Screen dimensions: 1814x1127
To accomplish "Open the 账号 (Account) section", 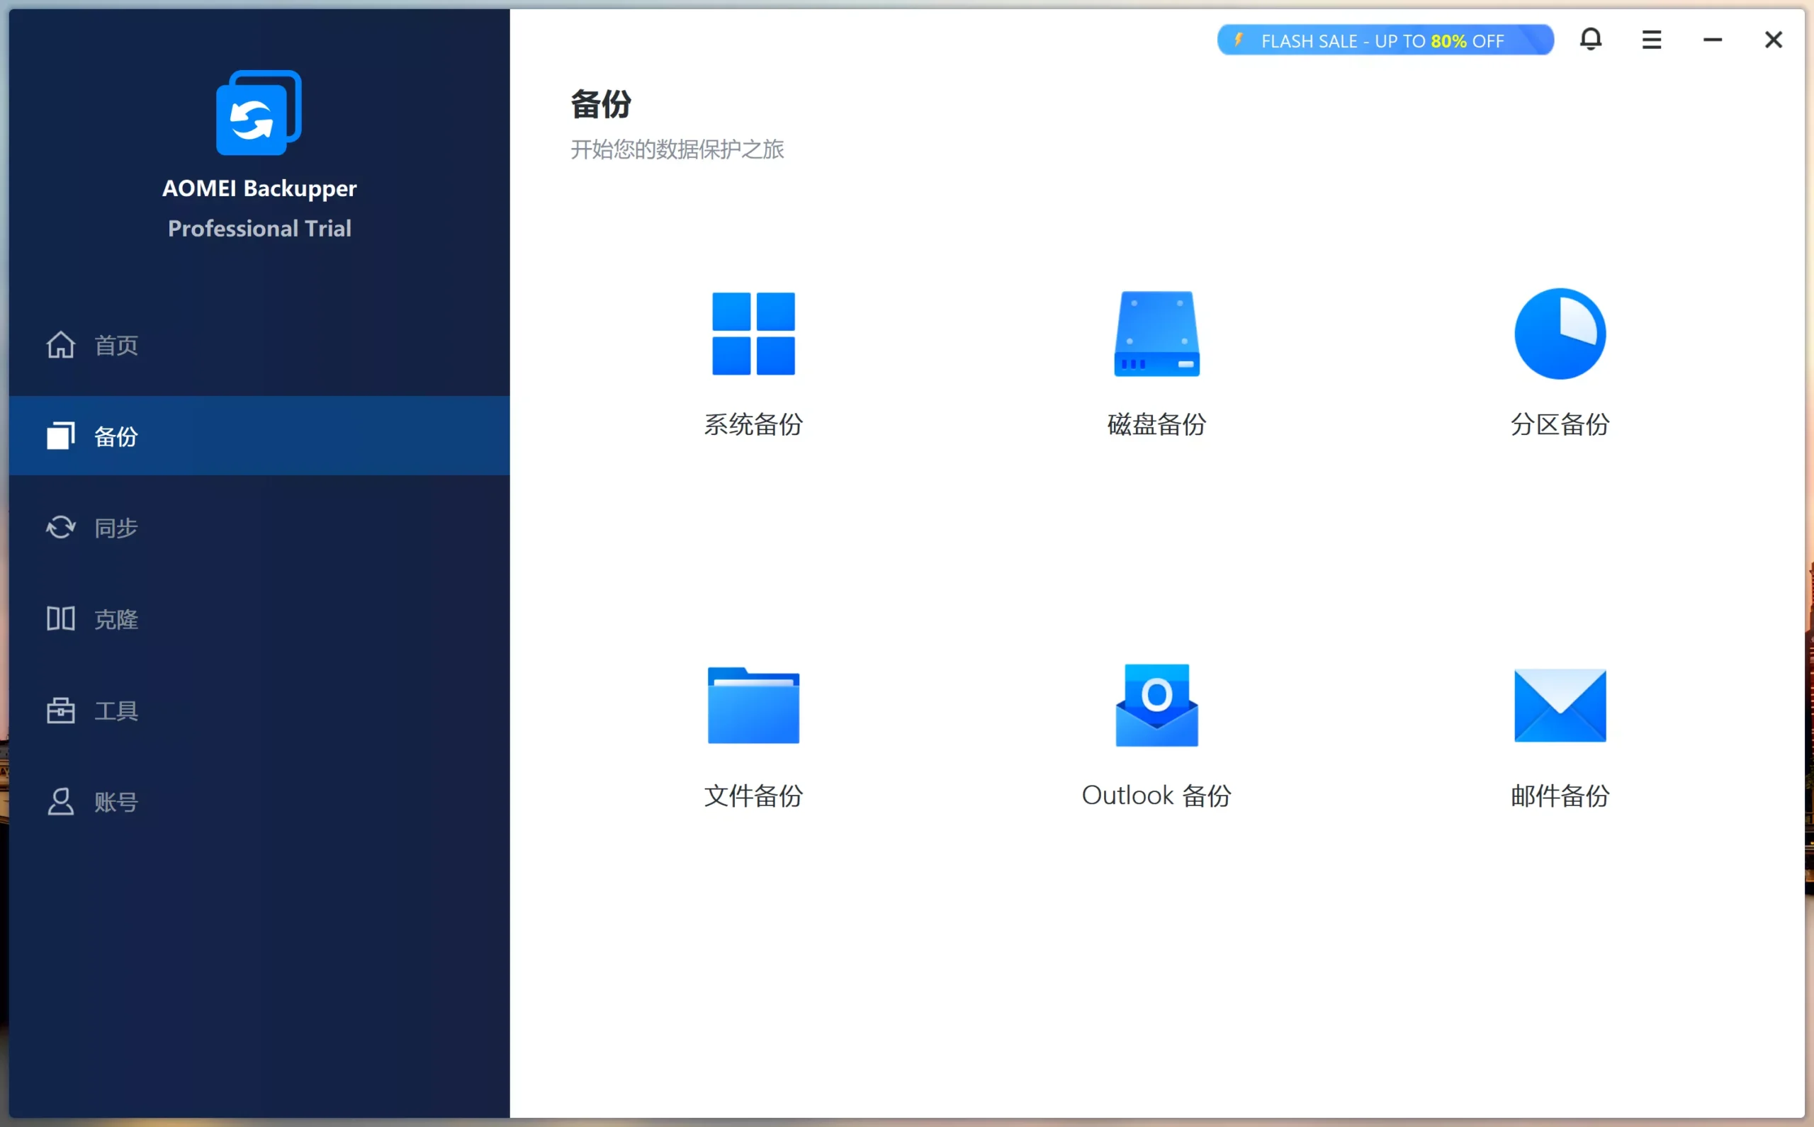I will [x=116, y=803].
